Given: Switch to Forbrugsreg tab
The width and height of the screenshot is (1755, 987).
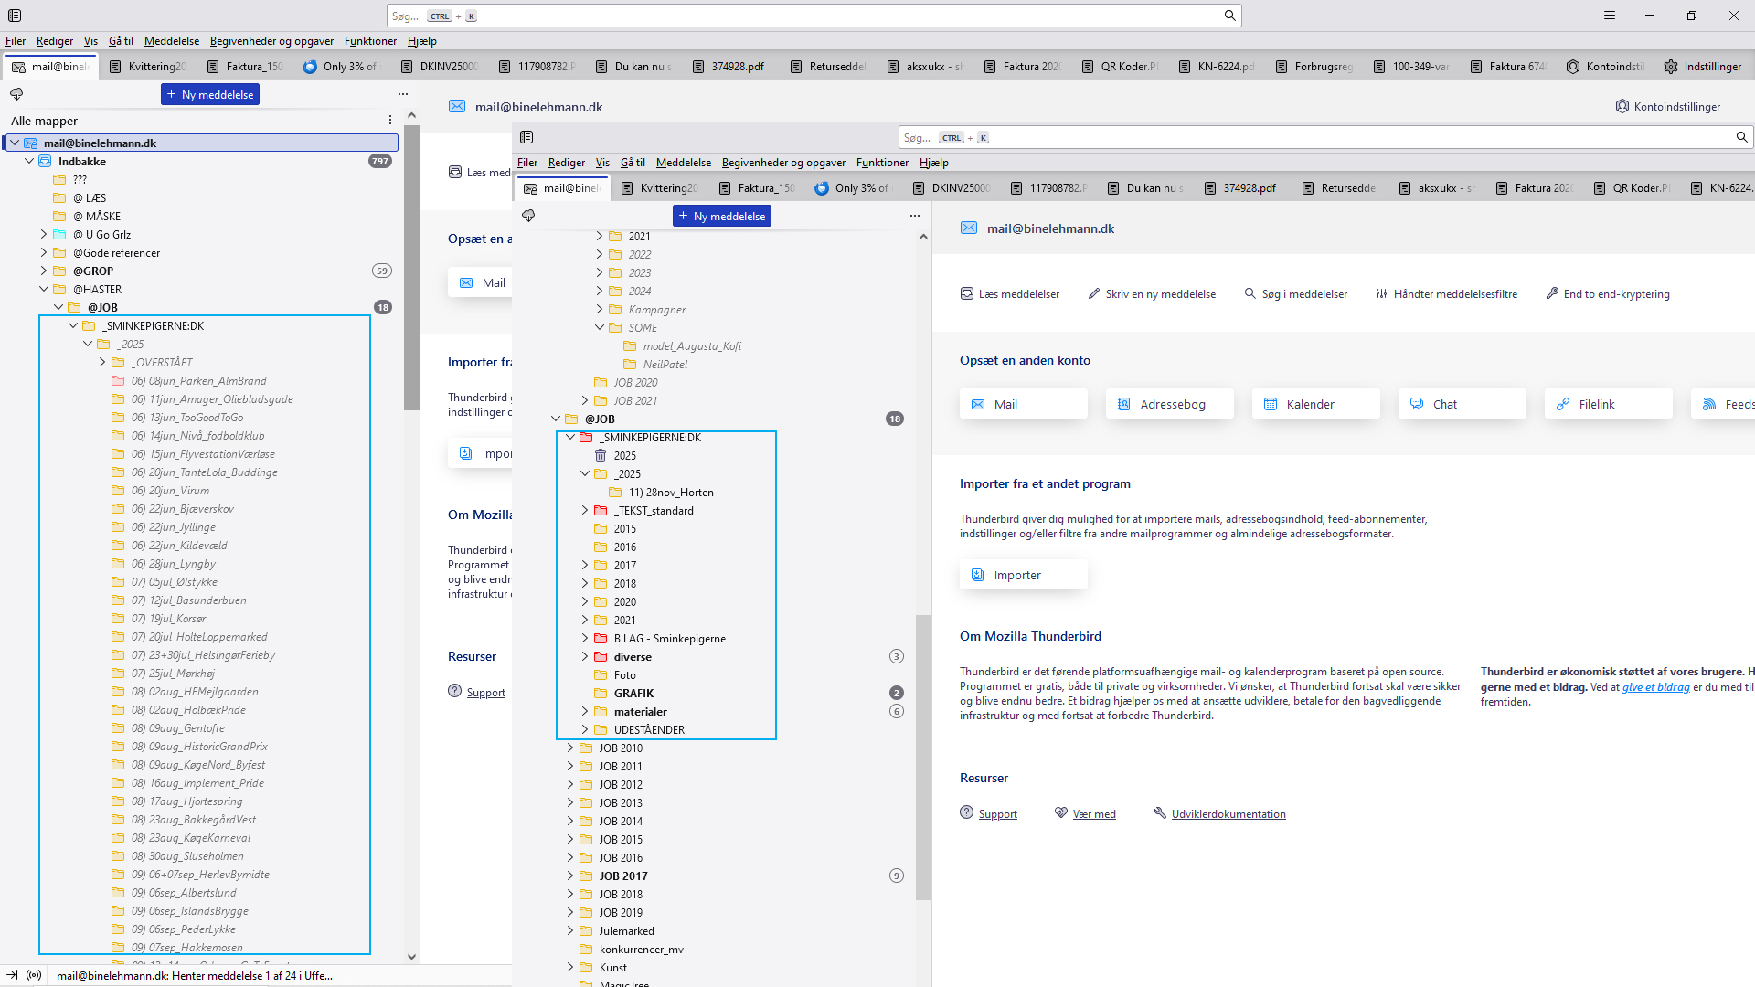Looking at the screenshot, I should (x=1314, y=67).
